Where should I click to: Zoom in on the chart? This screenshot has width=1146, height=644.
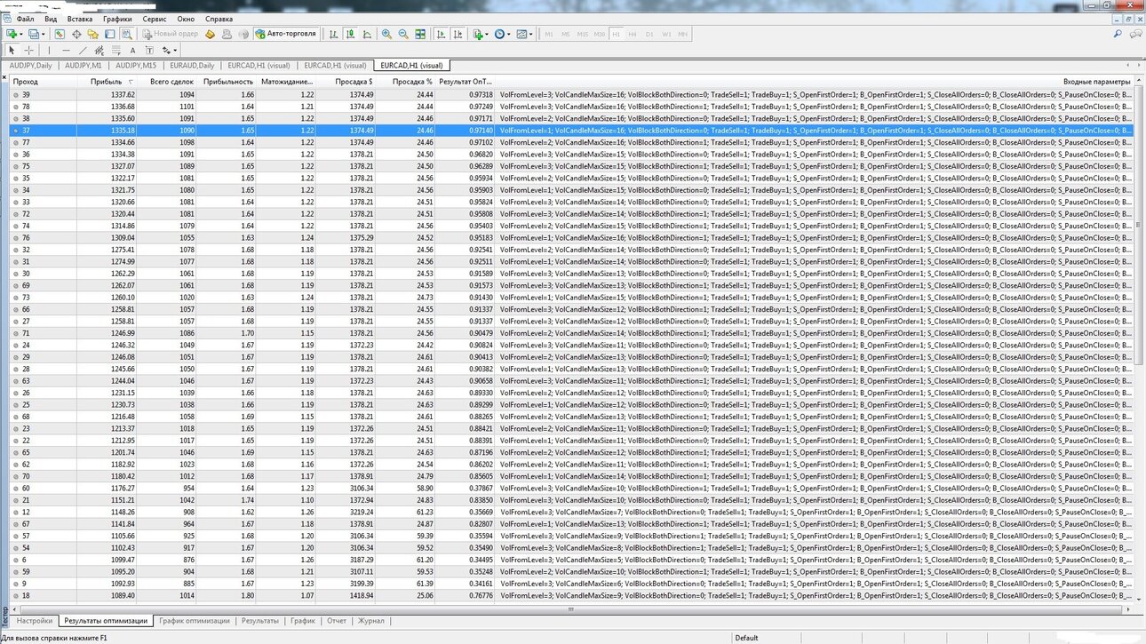tap(386, 34)
